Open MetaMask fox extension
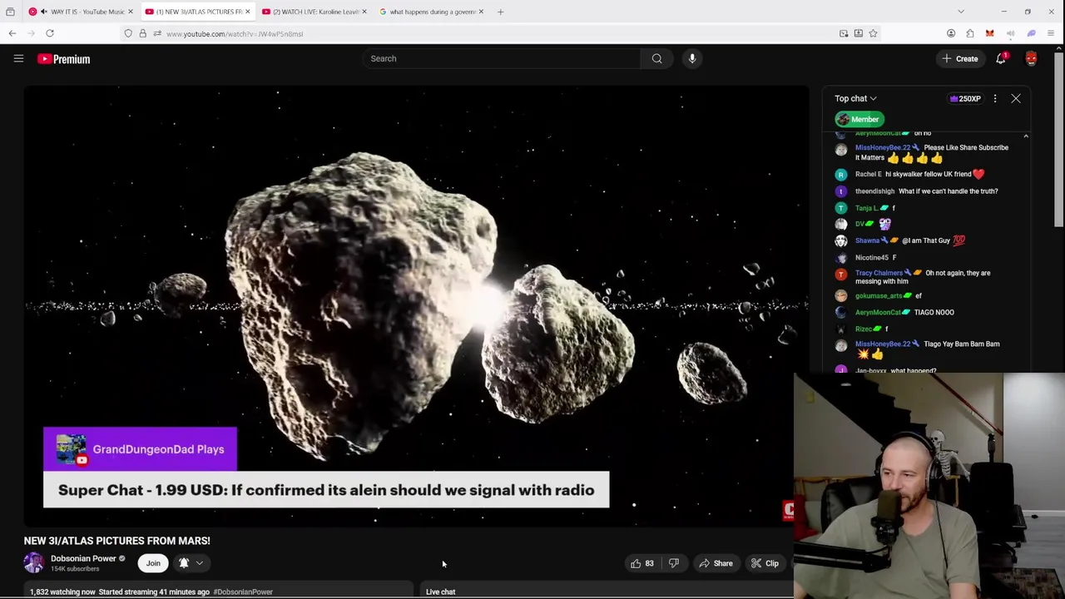Viewport: 1065px width, 599px height. point(989,33)
